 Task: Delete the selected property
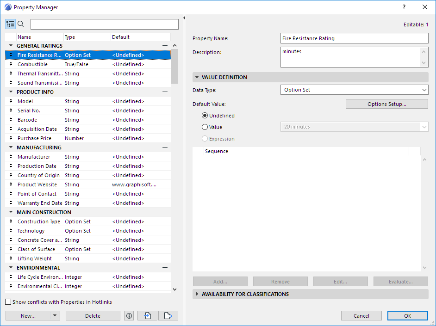point(93,316)
